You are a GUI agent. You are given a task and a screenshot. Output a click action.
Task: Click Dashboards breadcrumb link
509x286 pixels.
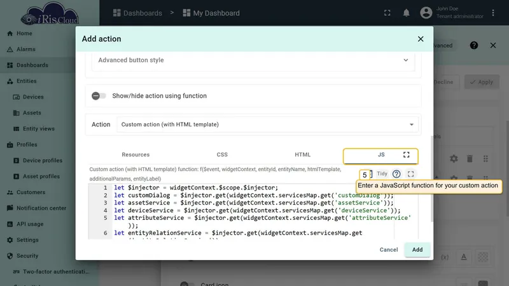[x=137, y=13]
